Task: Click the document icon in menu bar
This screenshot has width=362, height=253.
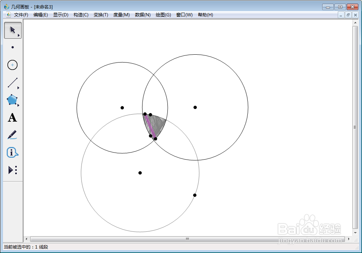Action: pos(9,15)
